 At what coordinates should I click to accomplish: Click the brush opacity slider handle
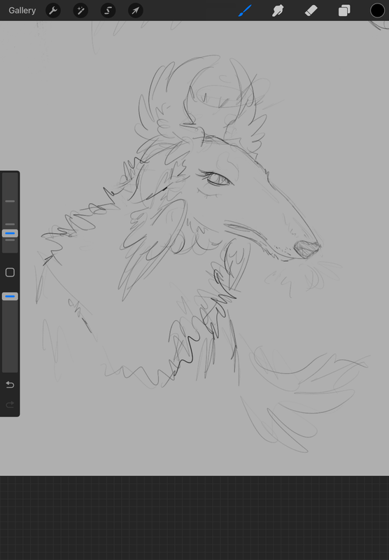pyautogui.click(x=10, y=296)
